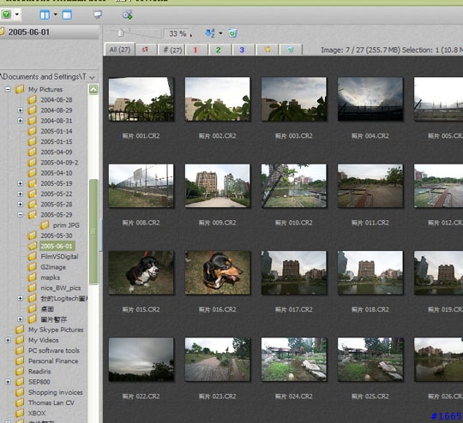Select the Thomas Lan CV folder
463x423 pixels.
pos(51,402)
